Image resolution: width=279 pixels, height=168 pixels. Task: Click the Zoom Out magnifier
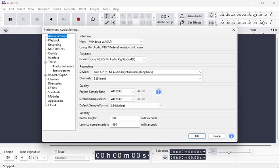tap(129, 16)
